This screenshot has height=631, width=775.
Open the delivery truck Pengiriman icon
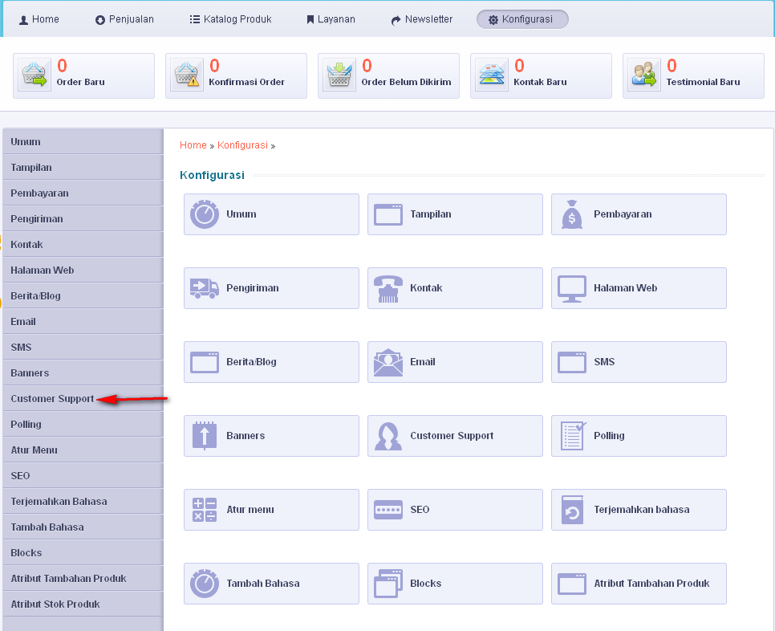(x=204, y=288)
